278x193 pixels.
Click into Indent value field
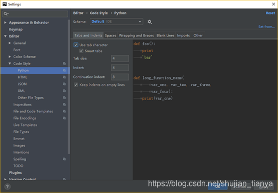point(120,67)
